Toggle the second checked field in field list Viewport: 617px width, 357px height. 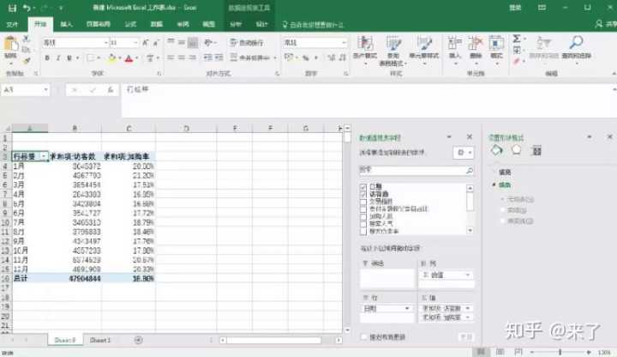coord(364,195)
